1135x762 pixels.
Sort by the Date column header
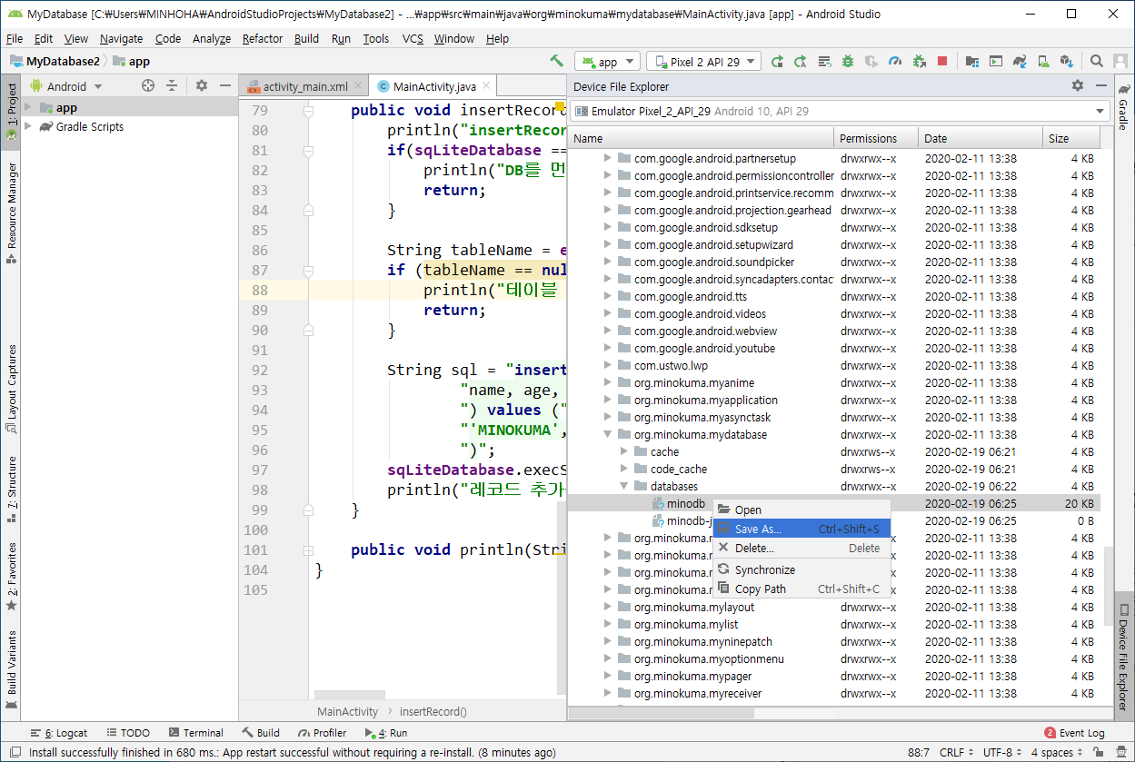tap(979, 138)
